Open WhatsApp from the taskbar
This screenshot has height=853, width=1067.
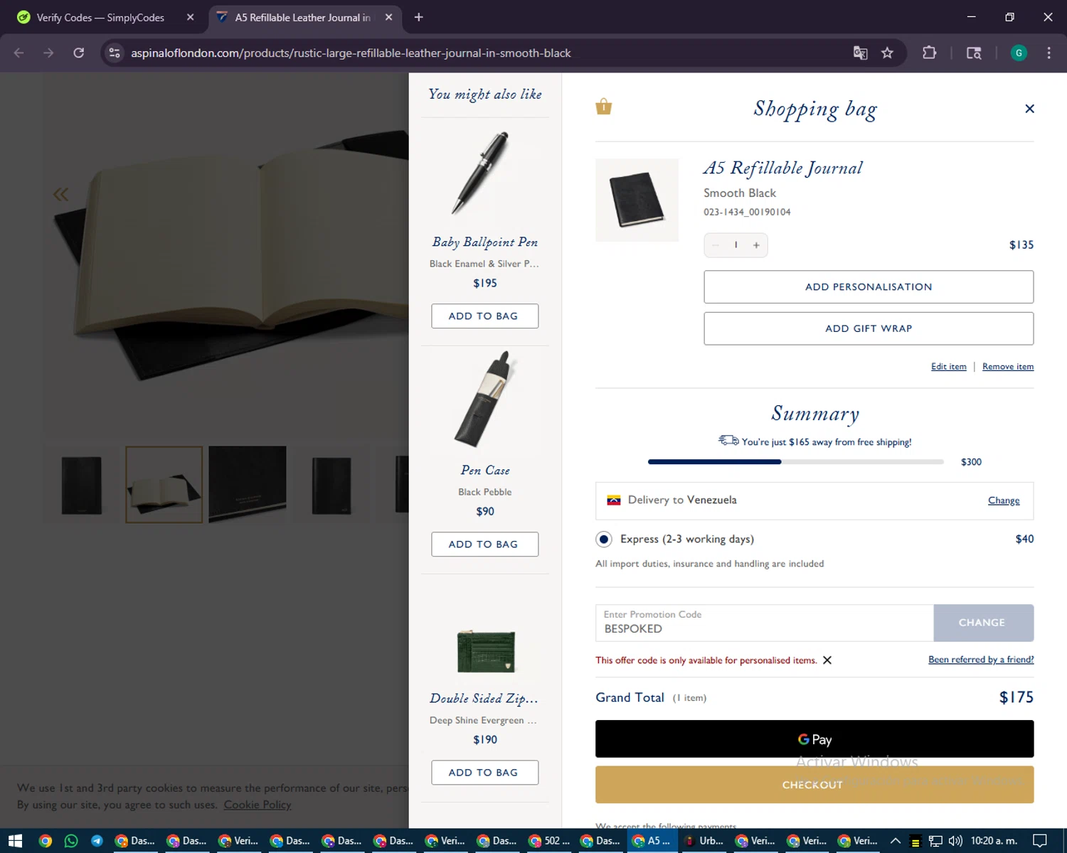(71, 841)
